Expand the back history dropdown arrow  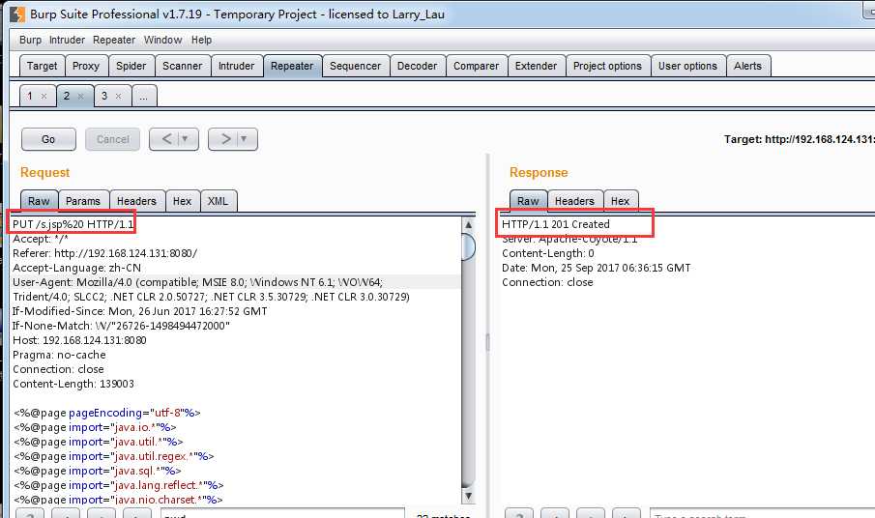pyautogui.click(x=186, y=139)
